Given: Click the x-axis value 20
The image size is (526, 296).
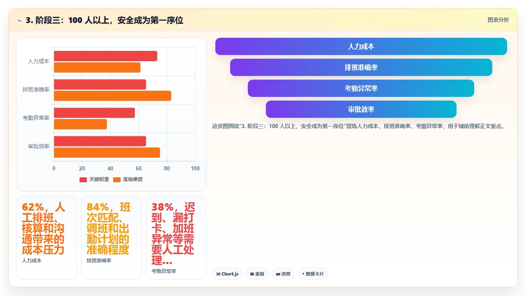Looking at the screenshot, I should point(82,169).
